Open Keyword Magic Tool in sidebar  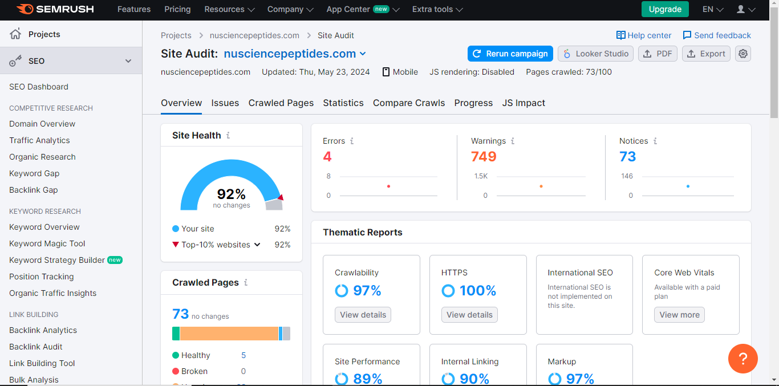pos(47,243)
